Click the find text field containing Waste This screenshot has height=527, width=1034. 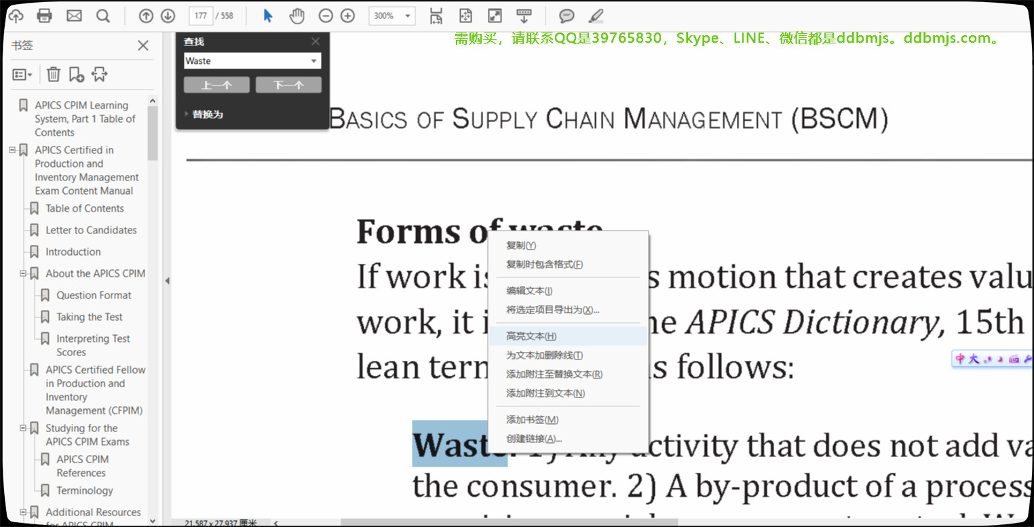246,61
